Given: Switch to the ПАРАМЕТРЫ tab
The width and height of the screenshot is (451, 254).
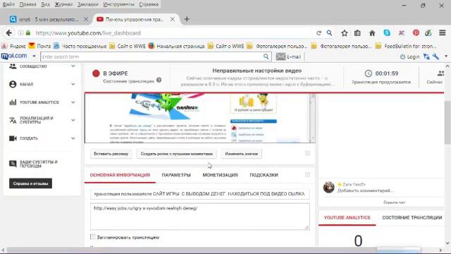Looking at the screenshot, I should 176,175.
